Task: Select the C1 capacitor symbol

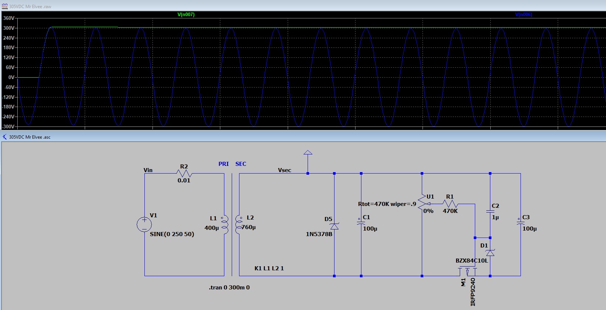Action: [x=361, y=222]
